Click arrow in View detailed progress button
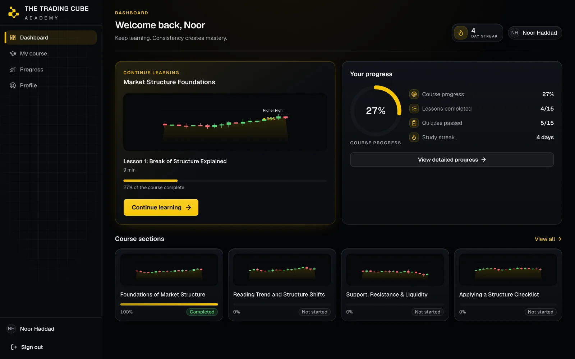The image size is (575, 359). [x=483, y=160]
